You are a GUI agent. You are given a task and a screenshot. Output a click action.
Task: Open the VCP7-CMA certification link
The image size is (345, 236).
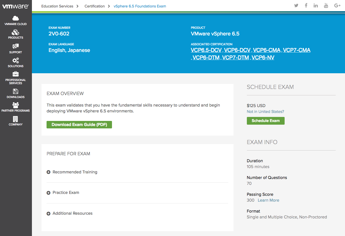coord(297,50)
